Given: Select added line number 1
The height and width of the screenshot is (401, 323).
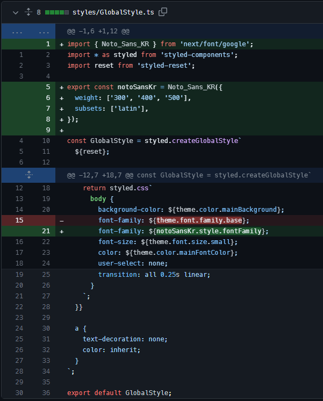Looking at the screenshot, I should click(x=48, y=44).
